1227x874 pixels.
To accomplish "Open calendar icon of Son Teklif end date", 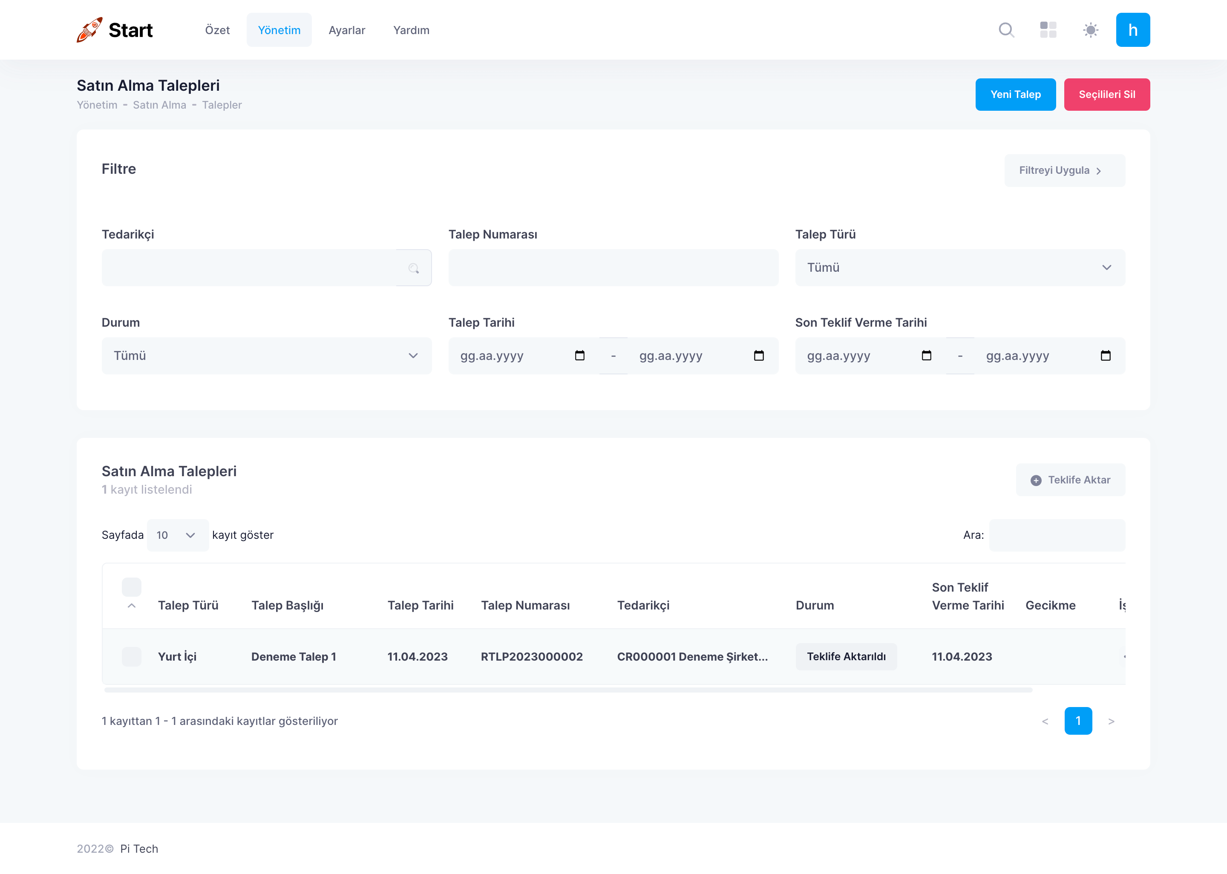I will (1106, 356).
